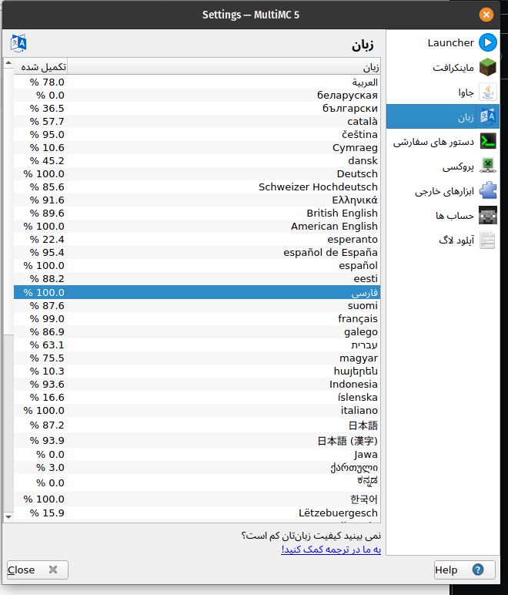
Task: Open the جاوا settings page
Action: click(x=443, y=92)
